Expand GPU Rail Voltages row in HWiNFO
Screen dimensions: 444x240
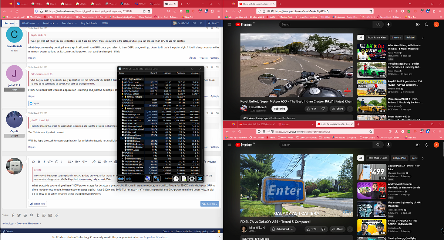[123, 97]
